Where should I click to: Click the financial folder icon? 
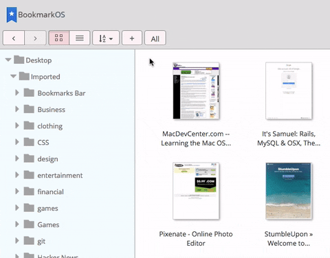[x=29, y=191]
